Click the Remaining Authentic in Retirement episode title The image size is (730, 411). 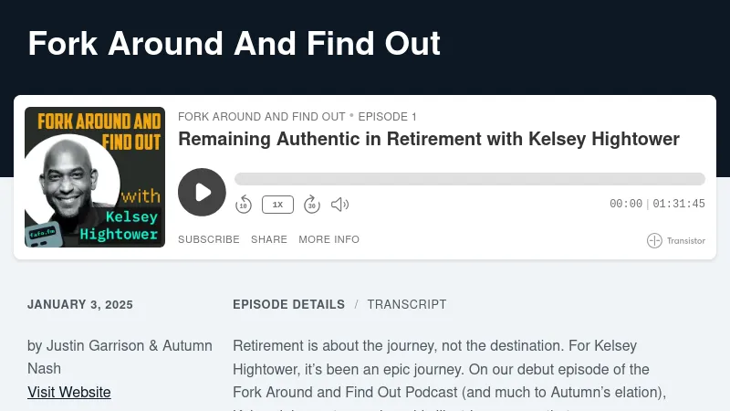[x=428, y=139]
